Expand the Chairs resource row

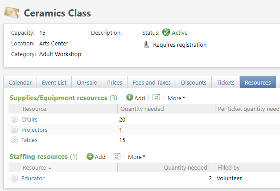tap(14, 120)
